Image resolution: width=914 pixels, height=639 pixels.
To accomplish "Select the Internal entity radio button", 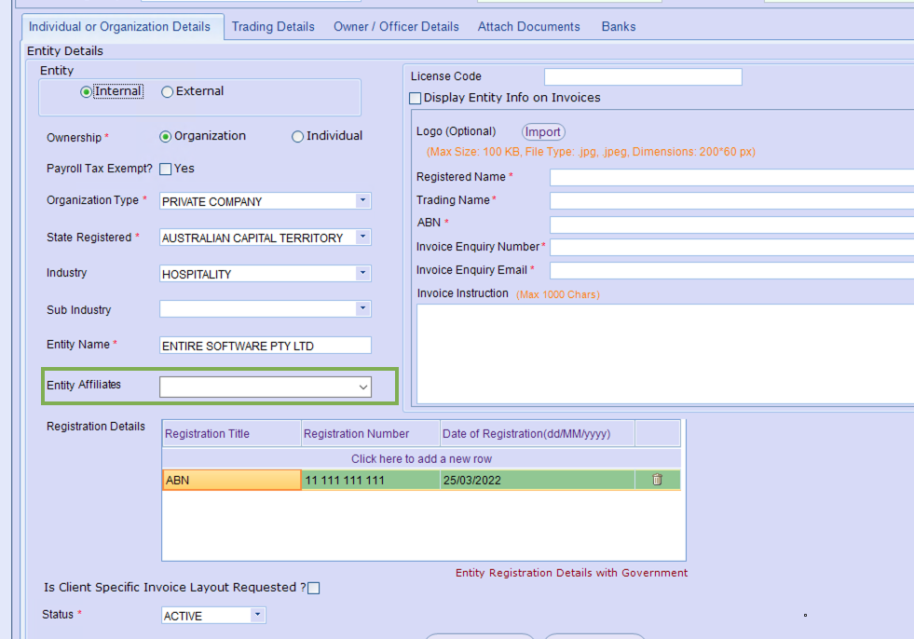I will pyautogui.click(x=87, y=92).
